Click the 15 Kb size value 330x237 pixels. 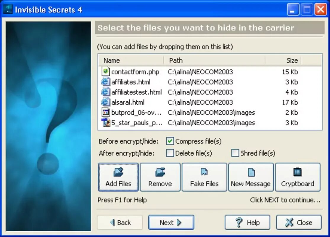pos(290,72)
